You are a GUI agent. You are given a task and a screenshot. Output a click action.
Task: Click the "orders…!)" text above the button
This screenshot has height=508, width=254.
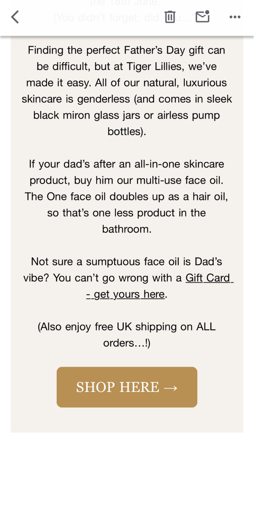click(x=127, y=343)
